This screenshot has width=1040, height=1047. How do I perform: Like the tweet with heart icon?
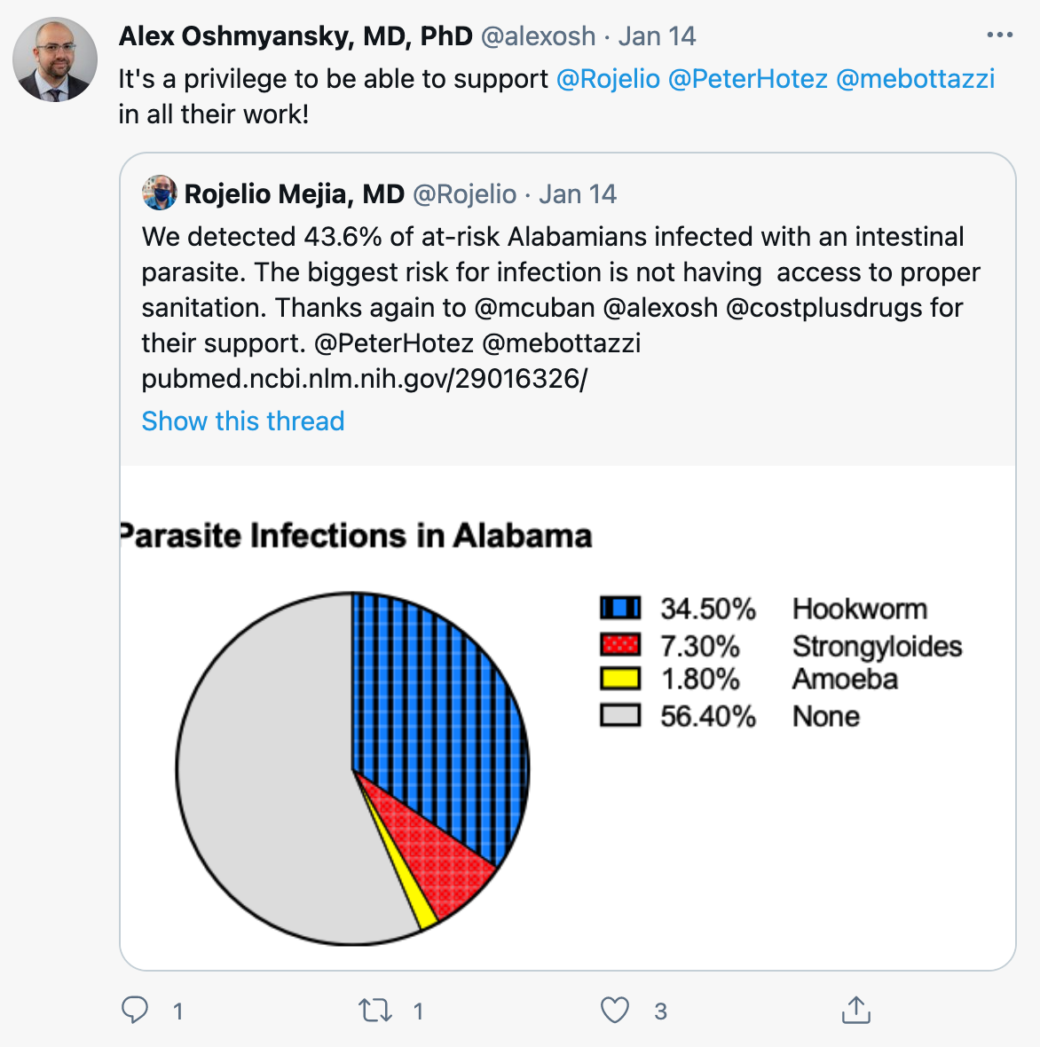click(x=615, y=1010)
